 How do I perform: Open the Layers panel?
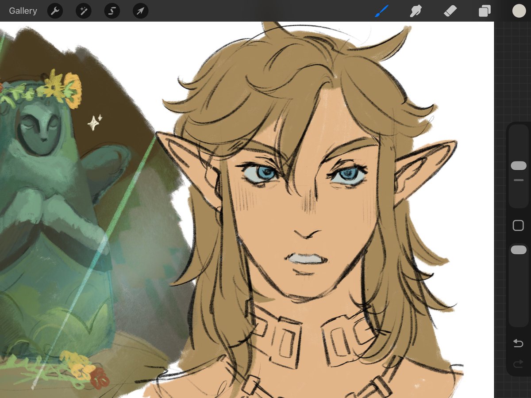coord(485,11)
